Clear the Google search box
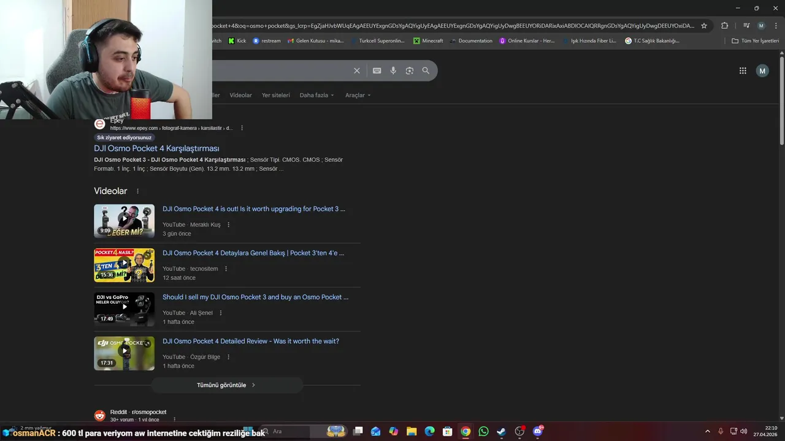 click(357, 70)
